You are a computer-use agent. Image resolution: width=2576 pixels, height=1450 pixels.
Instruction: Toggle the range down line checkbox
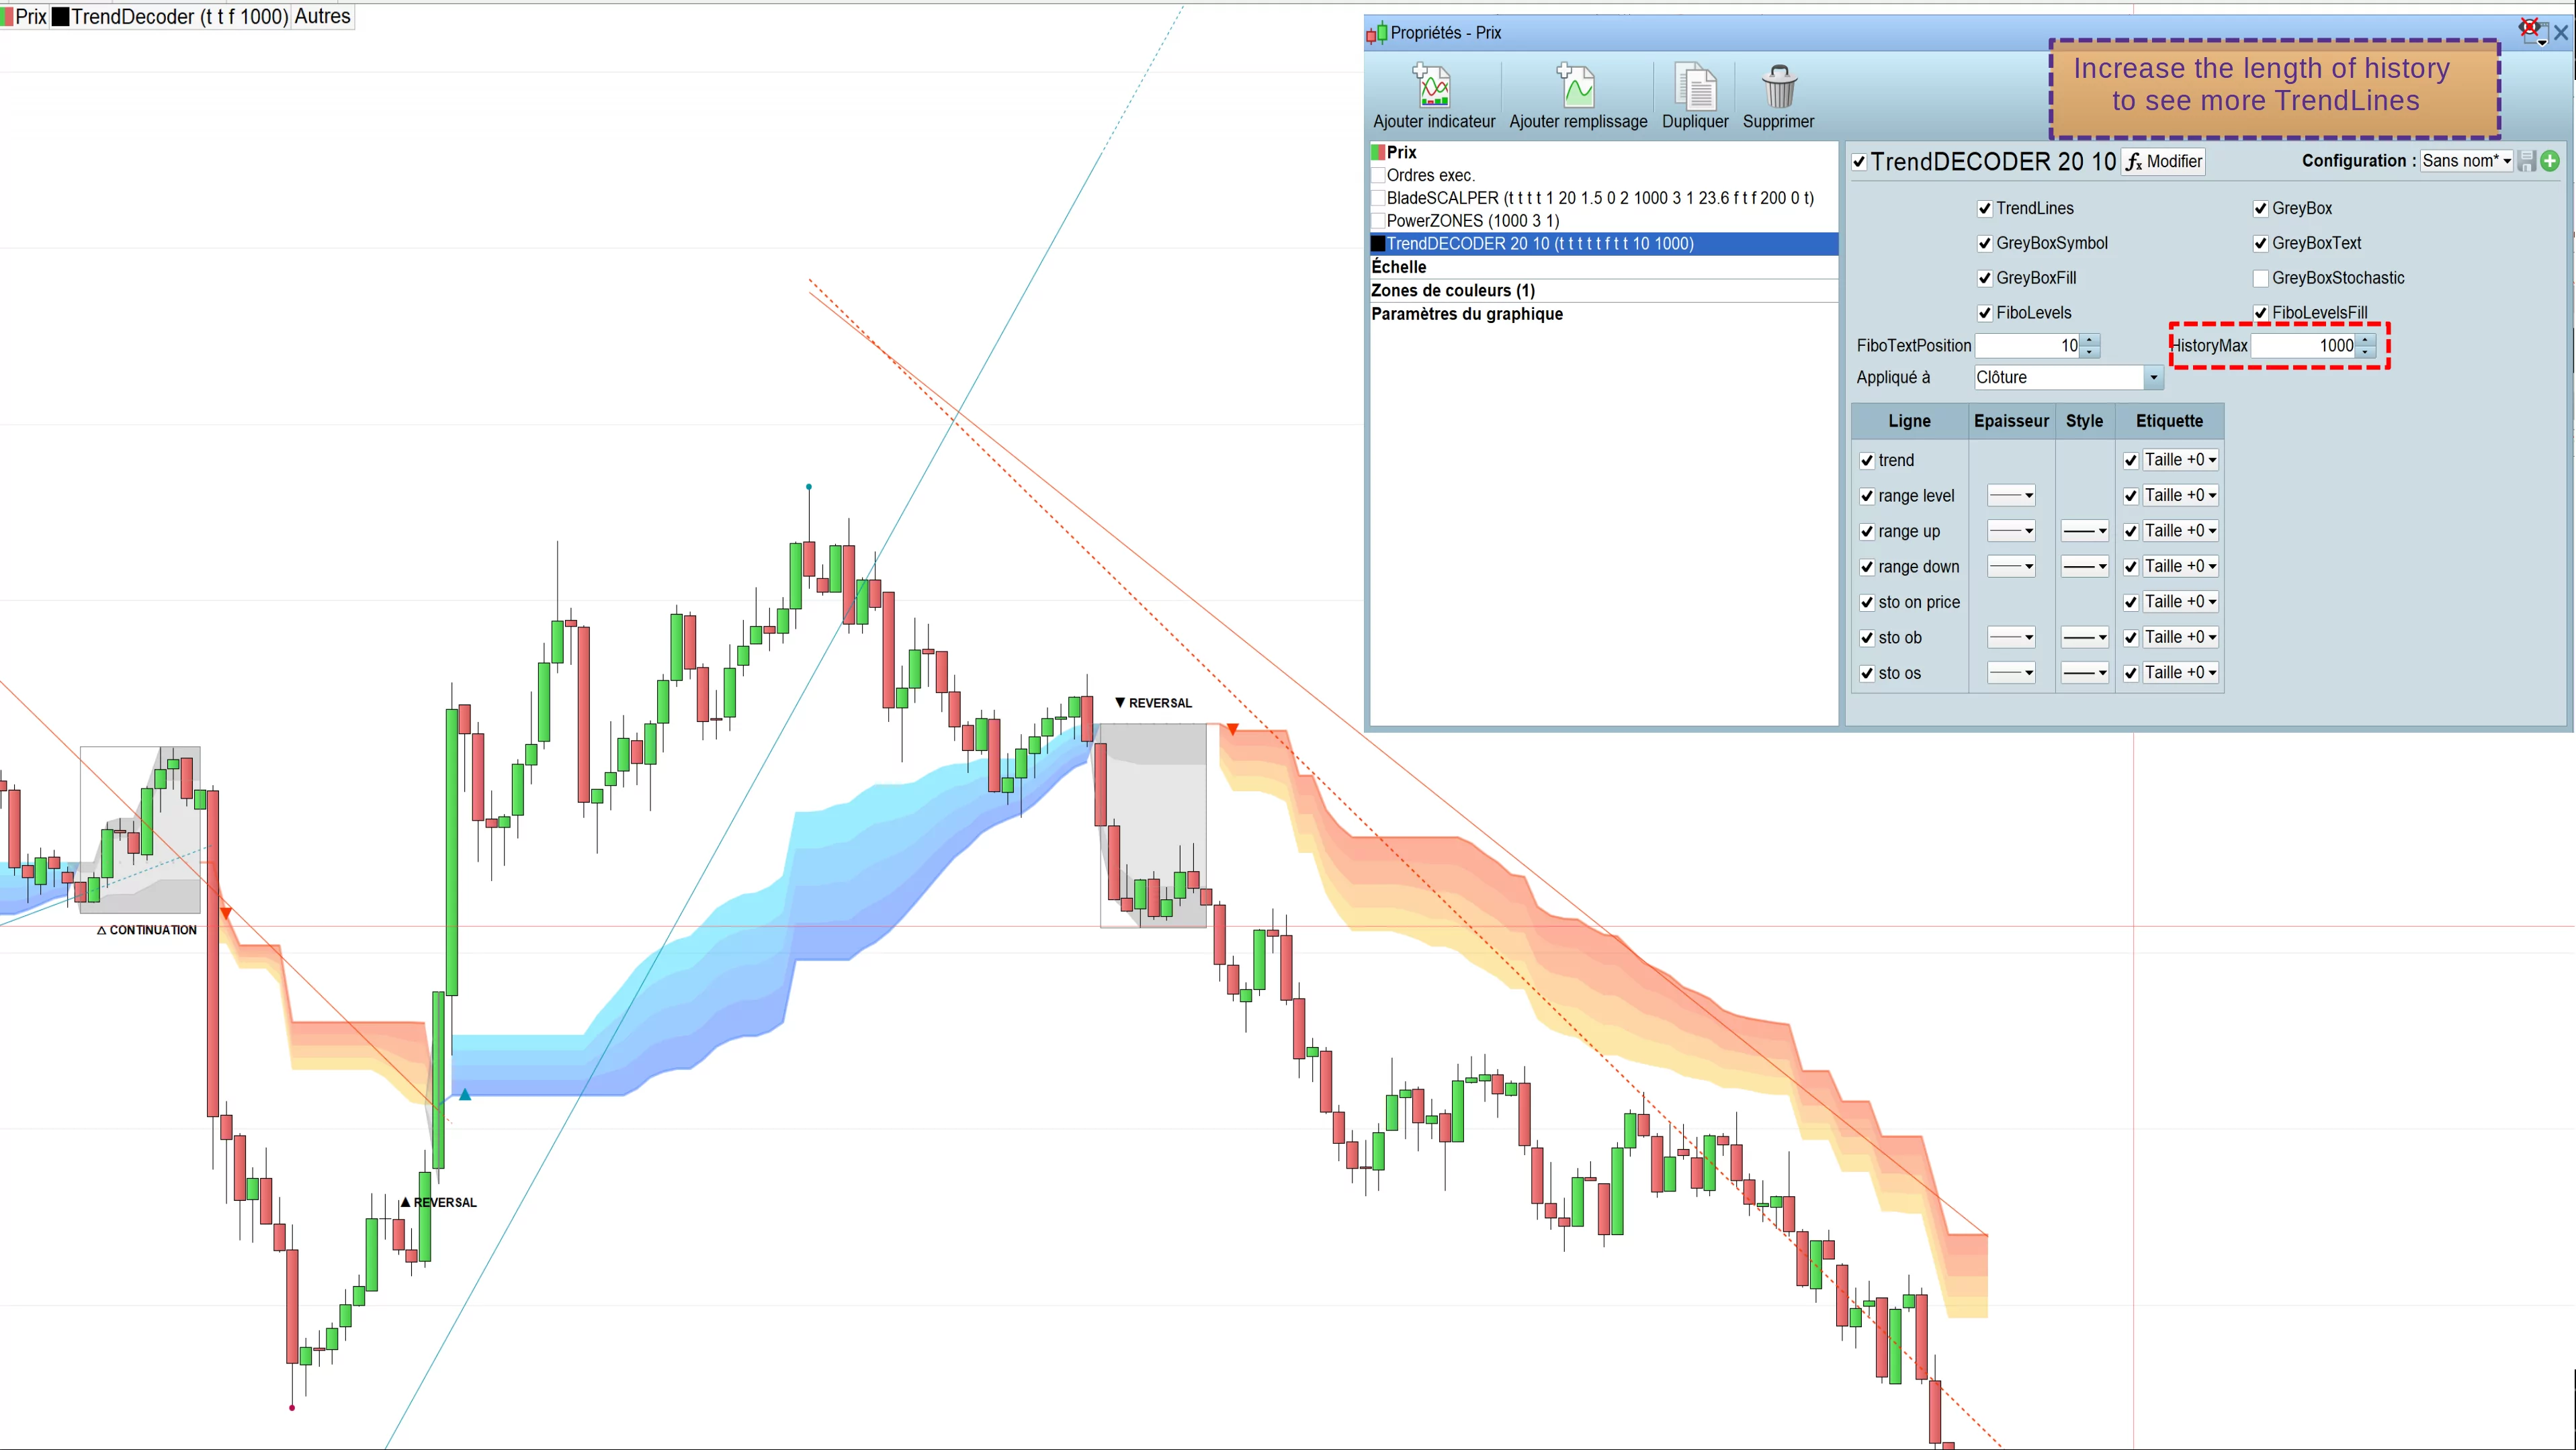coord(1867,568)
